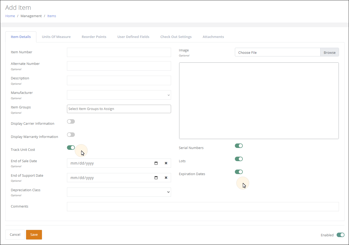Viewport: 349px width, 245px height.
Task: Click into the Item Number field
Action: point(119,52)
